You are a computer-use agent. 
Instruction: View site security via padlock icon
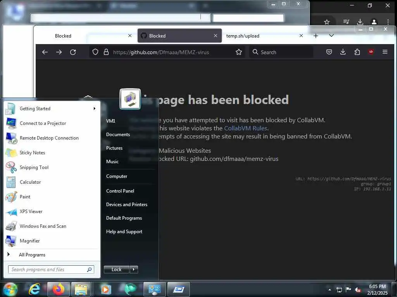click(106, 52)
